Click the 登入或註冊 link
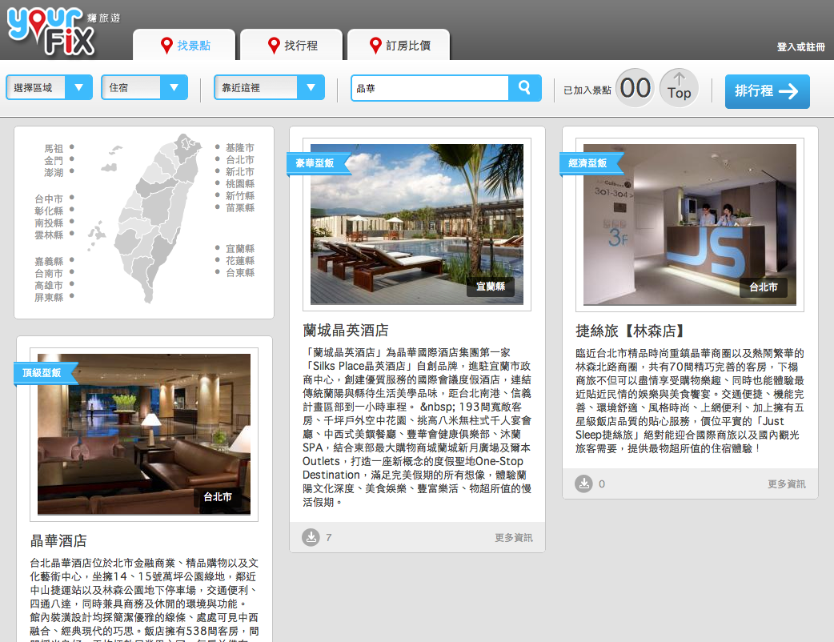The height and width of the screenshot is (642, 834). click(800, 46)
